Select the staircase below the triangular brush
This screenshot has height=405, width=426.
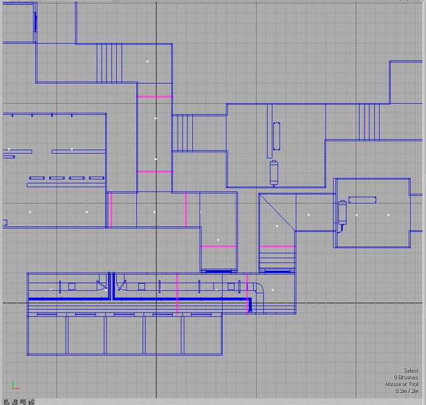(277, 258)
